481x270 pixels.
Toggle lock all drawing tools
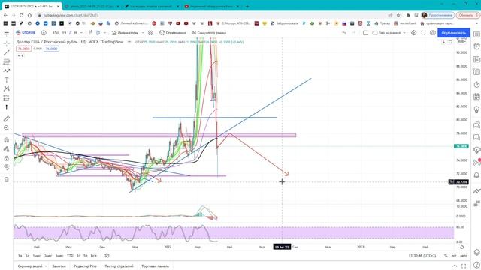tap(7, 158)
